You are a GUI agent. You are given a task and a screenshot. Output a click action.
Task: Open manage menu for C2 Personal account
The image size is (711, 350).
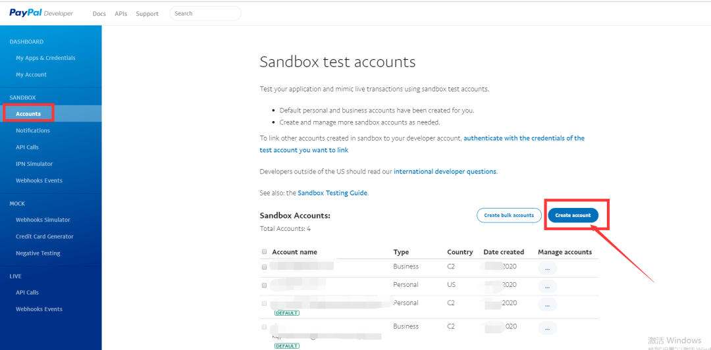[547, 305]
